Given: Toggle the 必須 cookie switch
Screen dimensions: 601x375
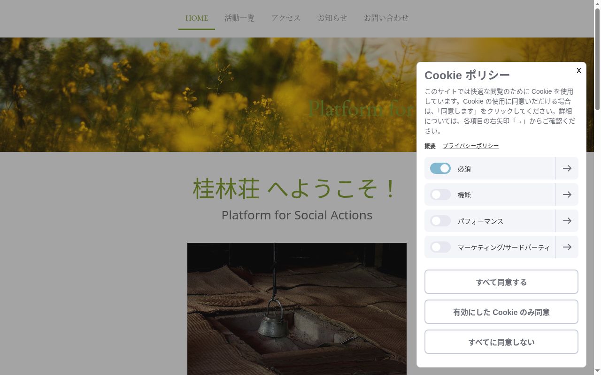Looking at the screenshot, I should (x=440, y=168).
